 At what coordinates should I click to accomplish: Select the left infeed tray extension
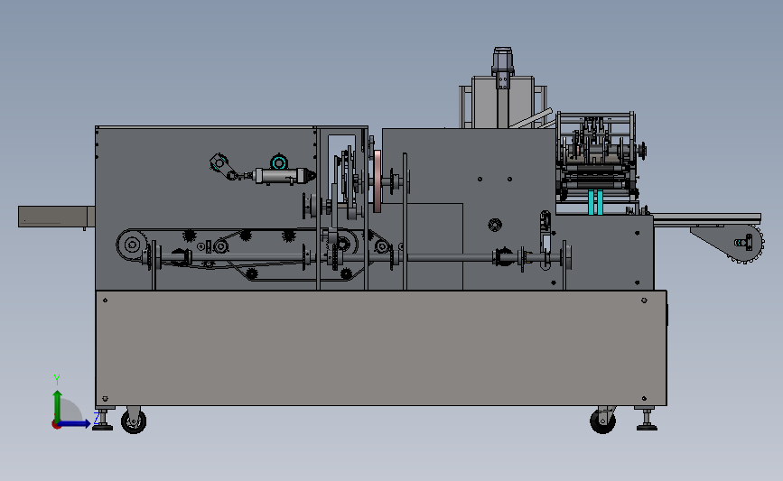(x=56, y=217)
